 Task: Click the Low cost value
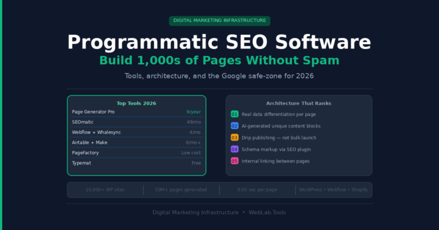[x=191, y=152]
